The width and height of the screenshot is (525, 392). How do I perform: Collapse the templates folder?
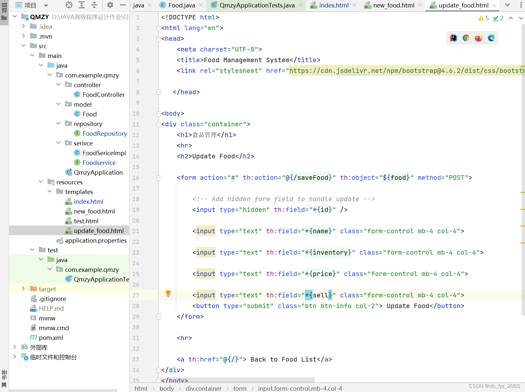(50, 191)
